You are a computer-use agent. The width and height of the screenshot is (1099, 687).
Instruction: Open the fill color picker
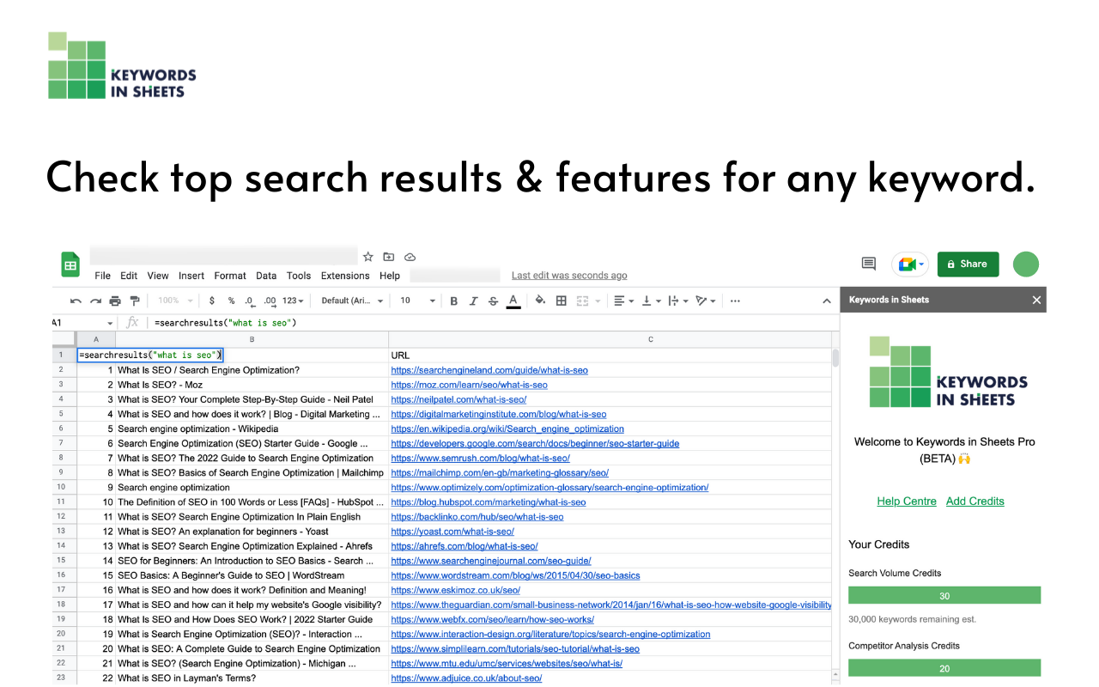pos(540,301)
